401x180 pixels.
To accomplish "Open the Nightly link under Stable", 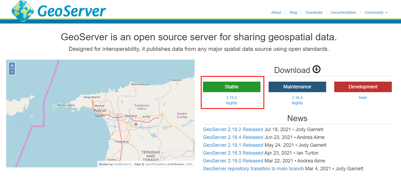I will click(232, 103).
